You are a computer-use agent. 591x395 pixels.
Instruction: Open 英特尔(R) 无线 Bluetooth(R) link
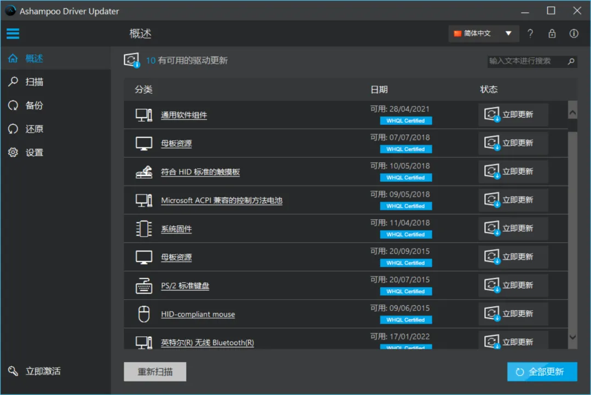tap(207, 342)
